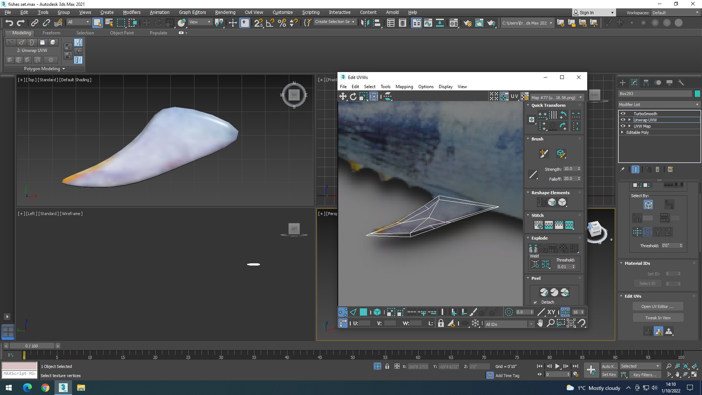Toggle the UV checker pattern display icon
This screenshot has height=395, width=702.
click(x=504, y=96)
